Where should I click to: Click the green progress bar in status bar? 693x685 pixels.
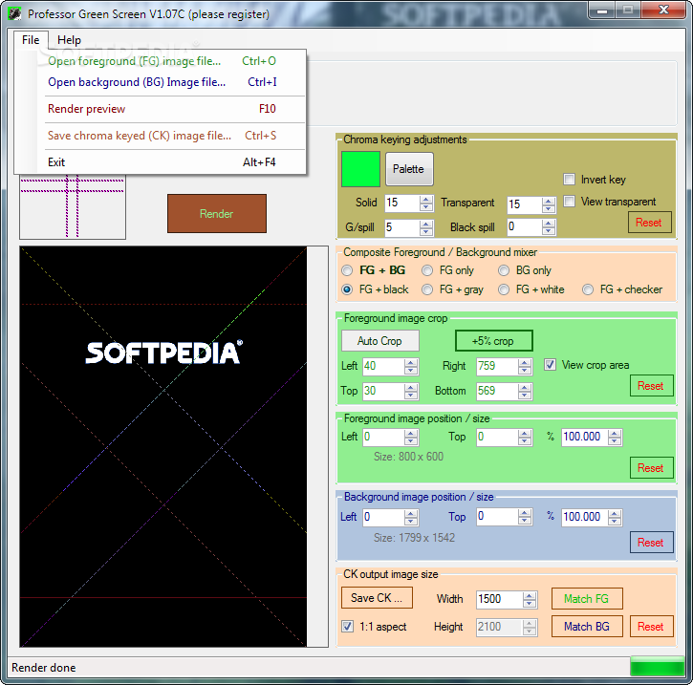click(x=658, y=667)
